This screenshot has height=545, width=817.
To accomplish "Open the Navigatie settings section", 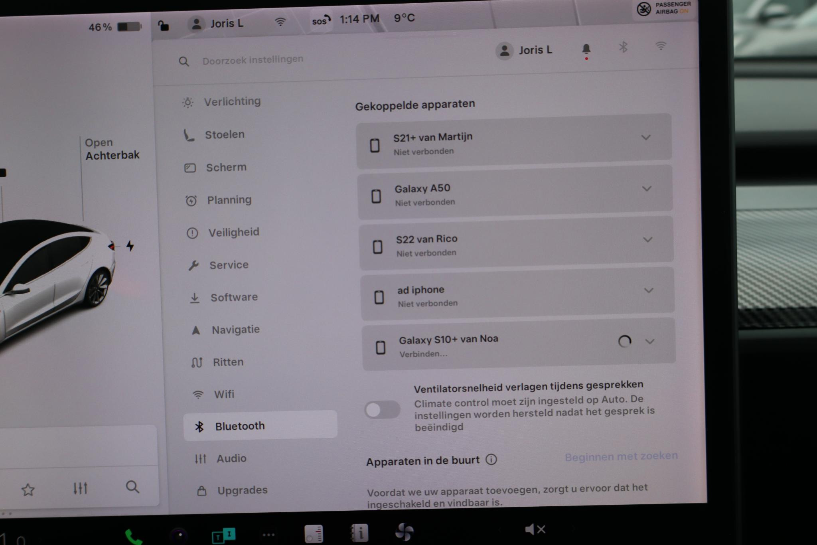I will click(x=236, y=329).
